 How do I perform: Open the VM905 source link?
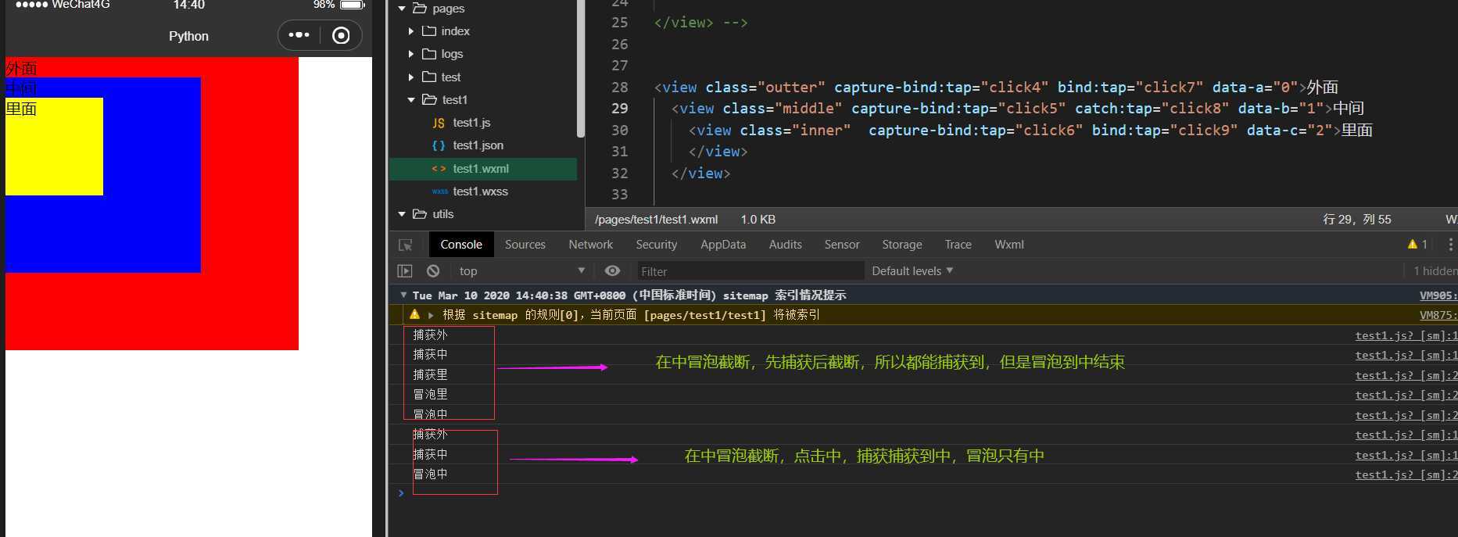tap(1438, 295)
